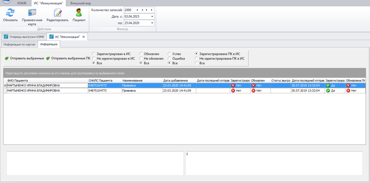370x183 pixels.
Task: Click the Обновить refresh icon
Action: [x=10, y=13]
